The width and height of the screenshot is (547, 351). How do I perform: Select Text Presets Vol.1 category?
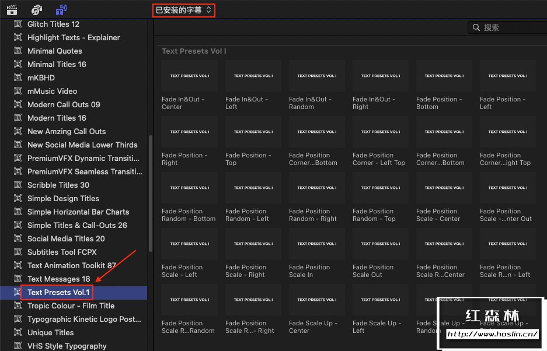tap(58, 293)
